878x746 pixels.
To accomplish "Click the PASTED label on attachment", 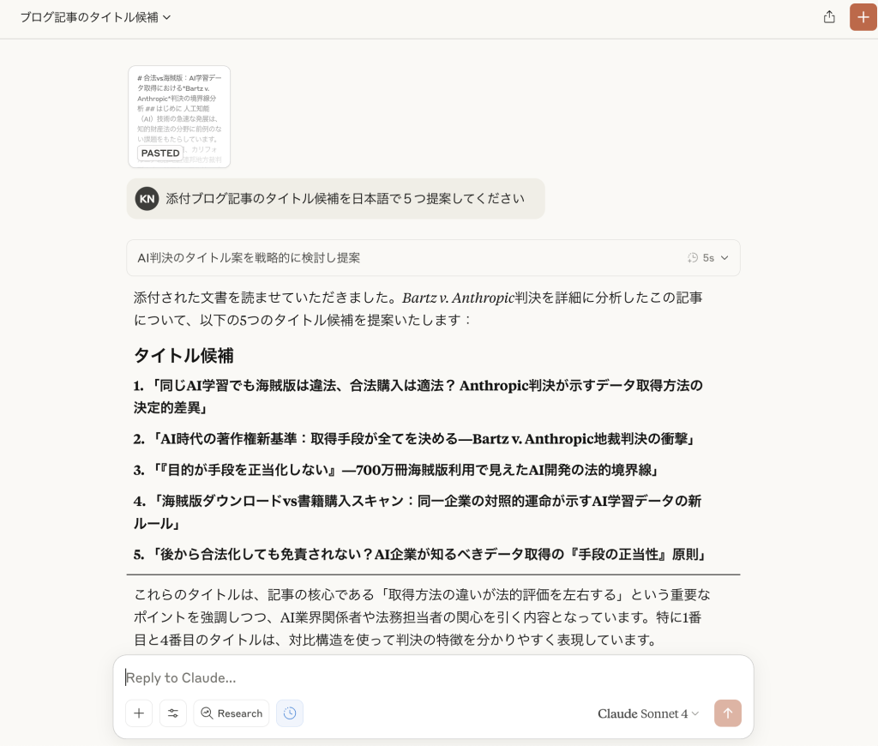I will [160, 153].
